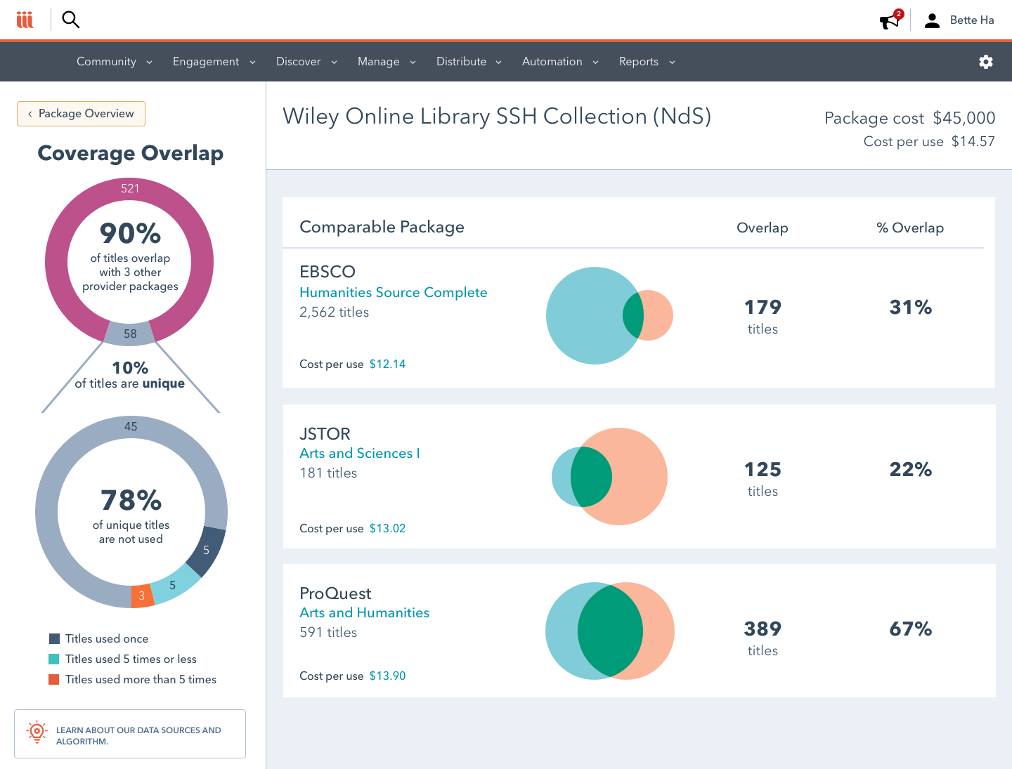Click the 90% of titles overlap text
1012x769 pixels.
pyautogui.click(x=130, y=256)
